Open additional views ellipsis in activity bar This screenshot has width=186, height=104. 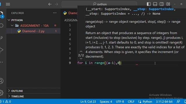pos(1,62)
